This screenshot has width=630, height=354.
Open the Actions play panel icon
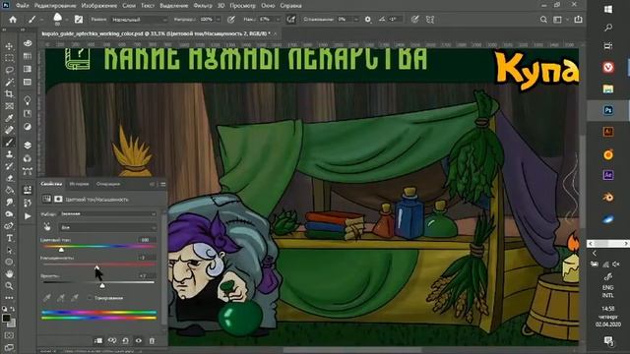(28, 216)
